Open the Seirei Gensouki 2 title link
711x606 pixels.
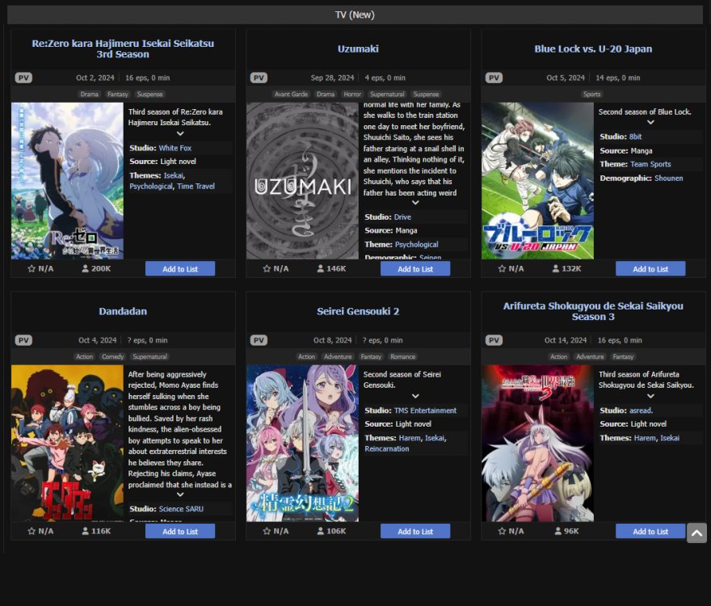(358, 312)
